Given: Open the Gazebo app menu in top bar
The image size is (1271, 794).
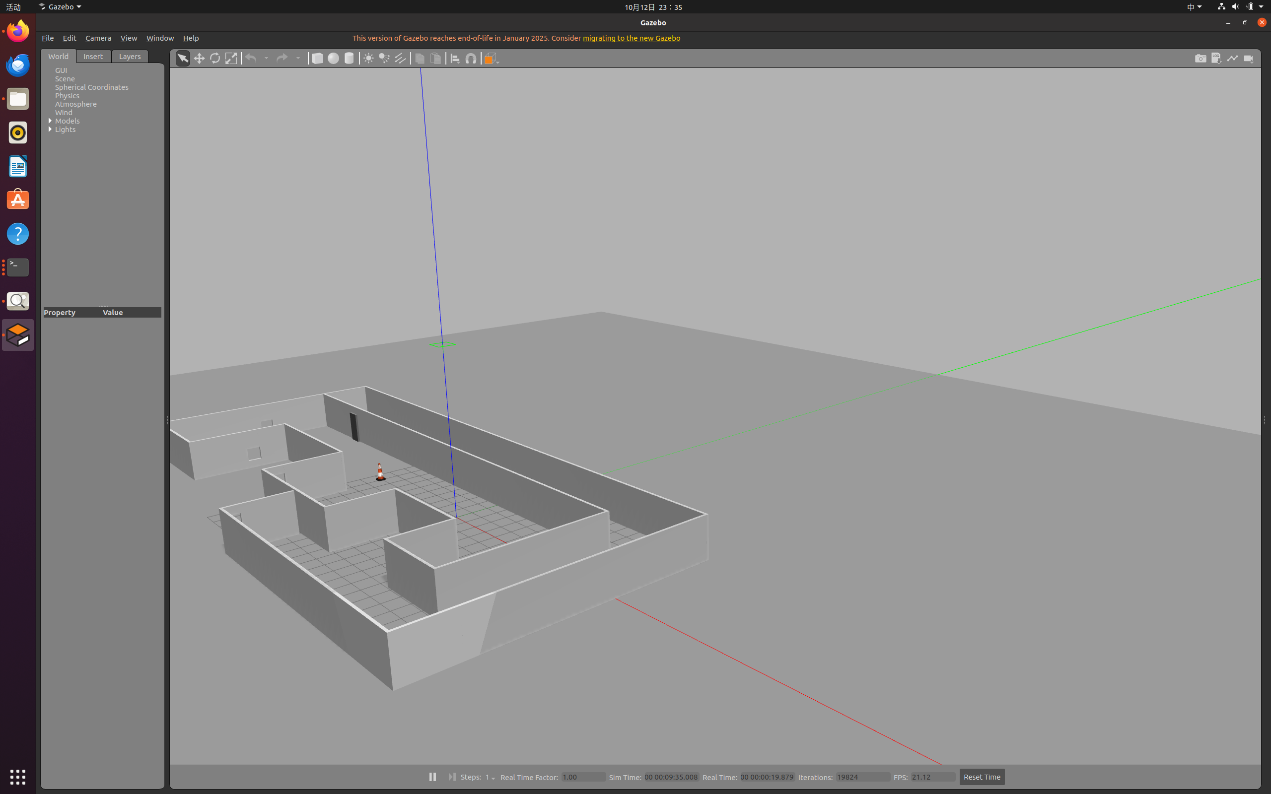Looking at the screenshot, I should pos(60,7).
